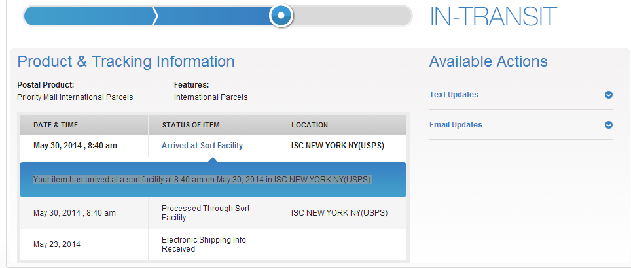
Task: Click the Postal Product label
Action: tap(45, 84)
